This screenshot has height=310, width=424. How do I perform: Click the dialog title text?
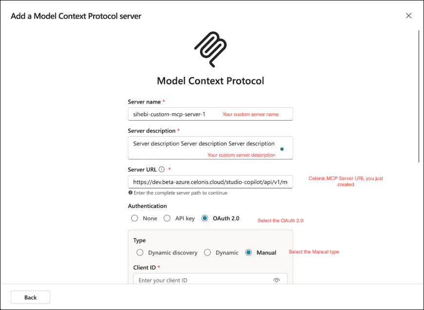[76, 16]
